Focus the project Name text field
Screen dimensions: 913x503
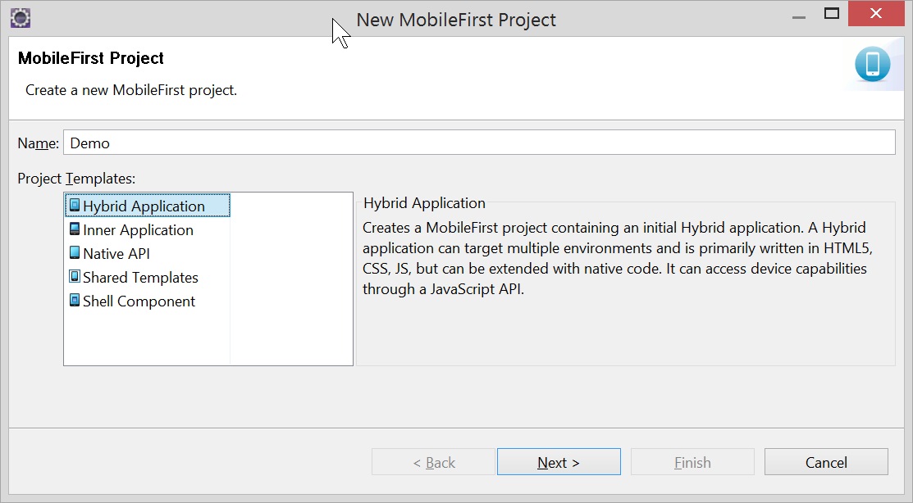point(478,143)
